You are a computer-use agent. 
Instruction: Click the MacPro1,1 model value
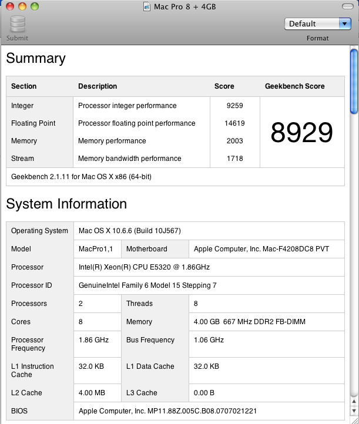[x=96, y=249]
